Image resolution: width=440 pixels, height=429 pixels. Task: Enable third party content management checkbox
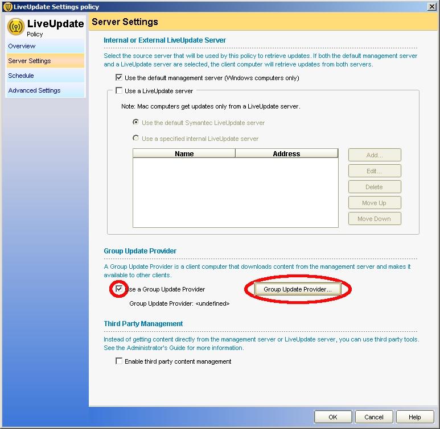(x=119, y=361)
